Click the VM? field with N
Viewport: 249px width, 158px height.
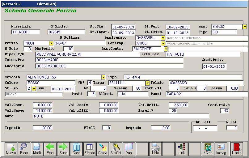click(x=90, y=83)
